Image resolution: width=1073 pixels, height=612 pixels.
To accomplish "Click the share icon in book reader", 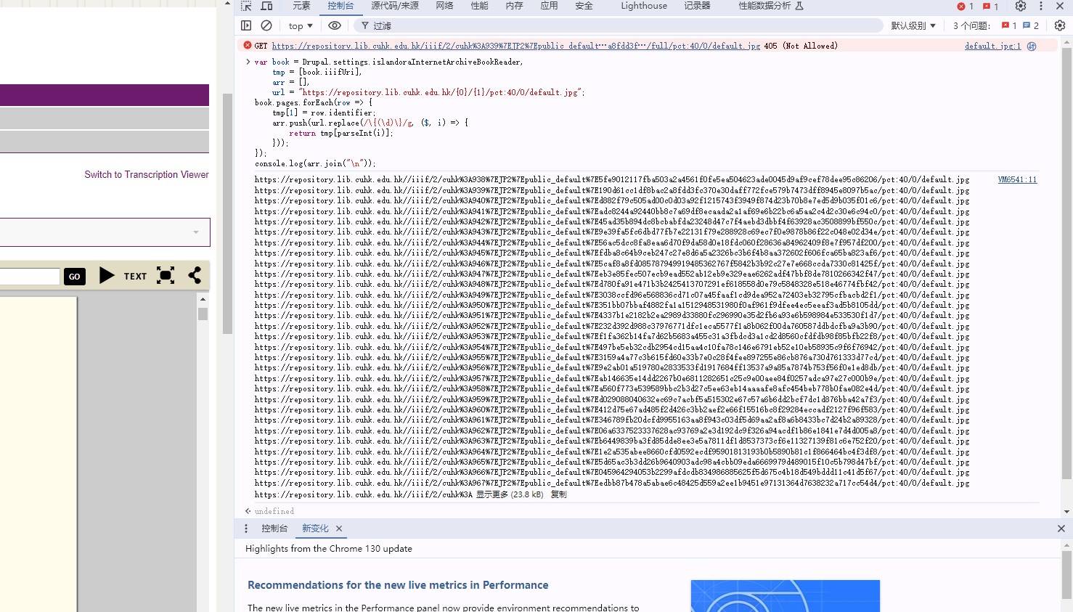I will [195, 275].
